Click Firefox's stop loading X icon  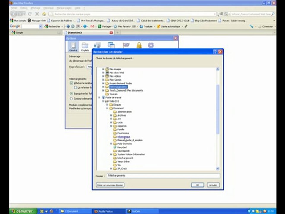37,14
